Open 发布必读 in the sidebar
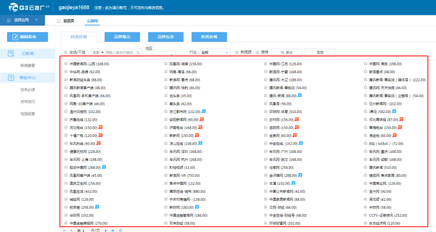Screen dimensions: 436x232 coord(28,90)
